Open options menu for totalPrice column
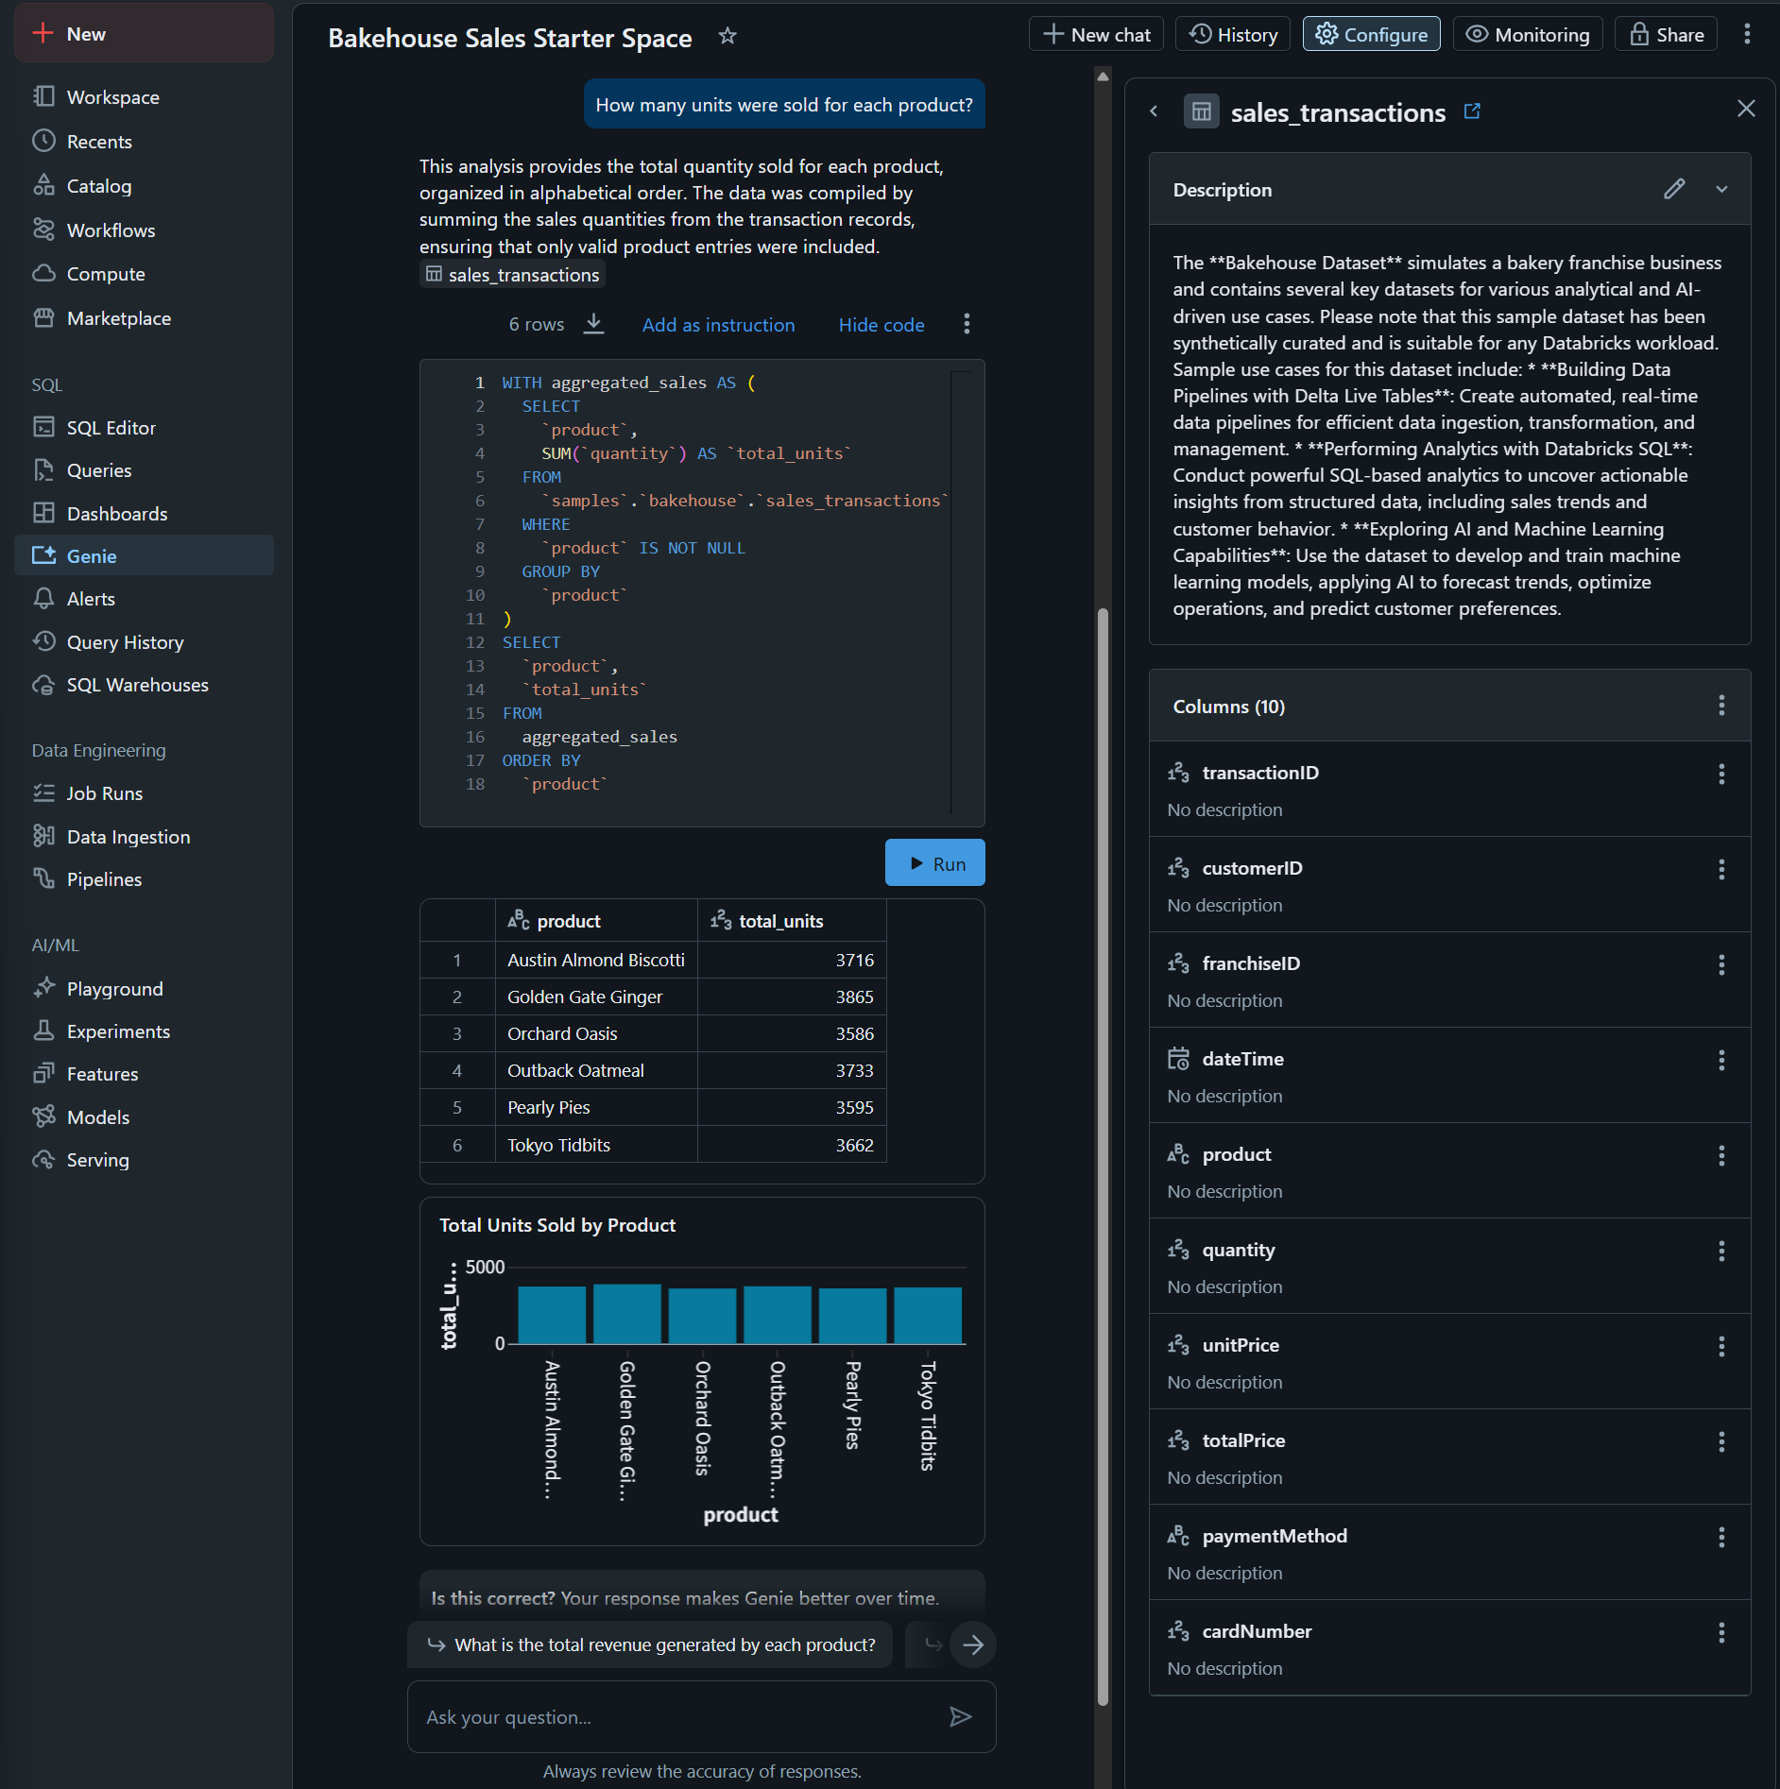1780x1789 pixels. 1721,1441
